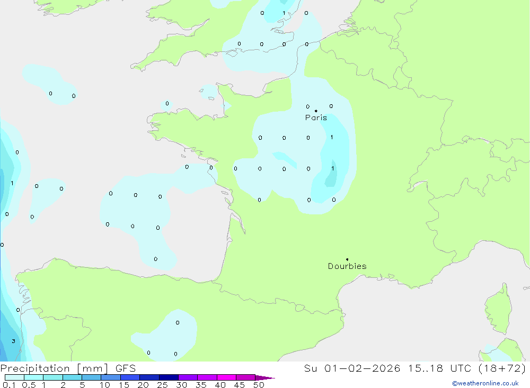Pick the 2–5 mm legend swatch
This screenshot has width=530, height=388.
tap(72, 377)
